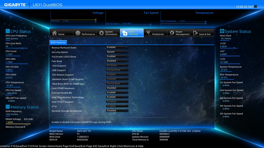Click the BIOS Features chip icon
The width and height of the screenshot is (264, 148).
(x=125, y=33)
